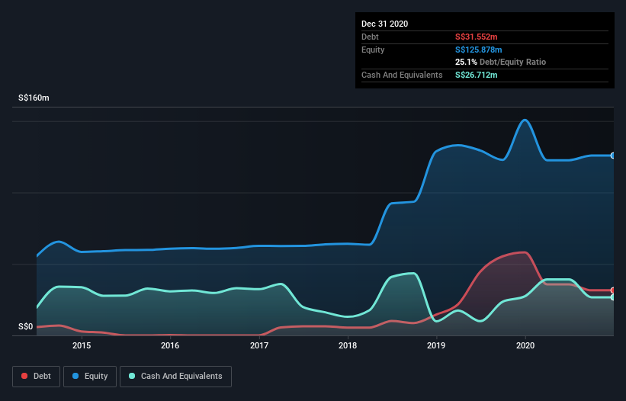Click the S$31.552m debt value
Screen dimensions: 626x401
(477, 37)
